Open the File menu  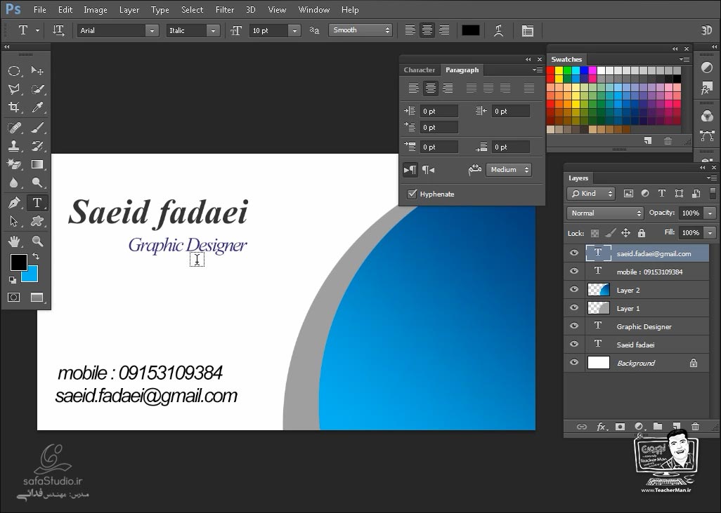coord(40,10)
